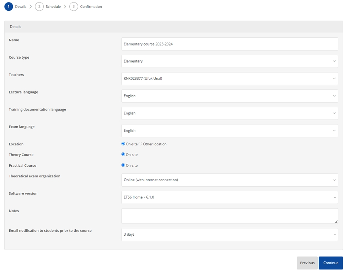Expand the Exam language dropdown
The height and width of the screenshot is (273, 355).
coord(230,130)
